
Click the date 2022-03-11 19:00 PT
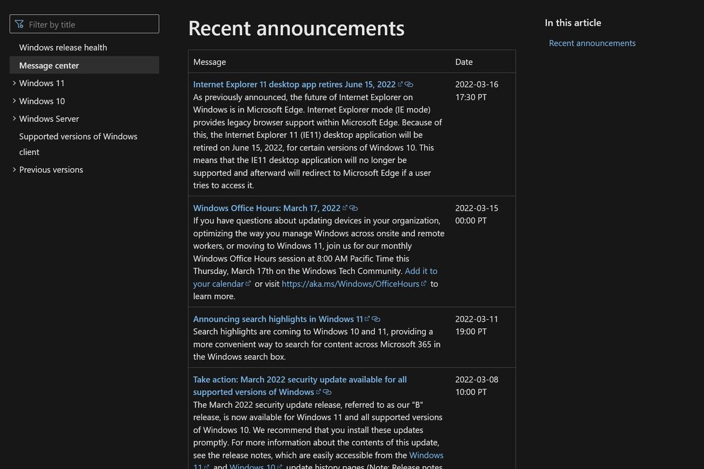(477, 325)
